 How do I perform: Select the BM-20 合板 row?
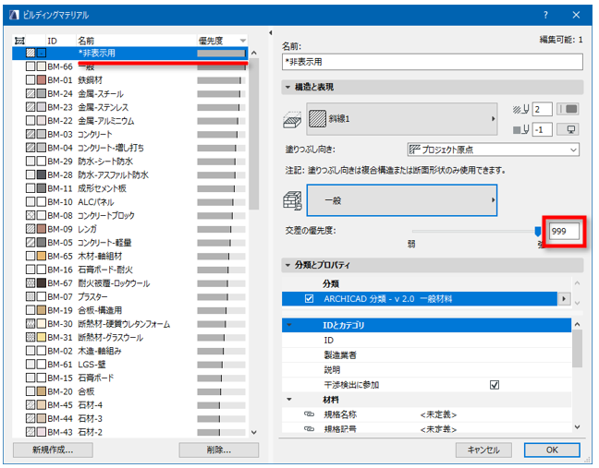(130, 391)
